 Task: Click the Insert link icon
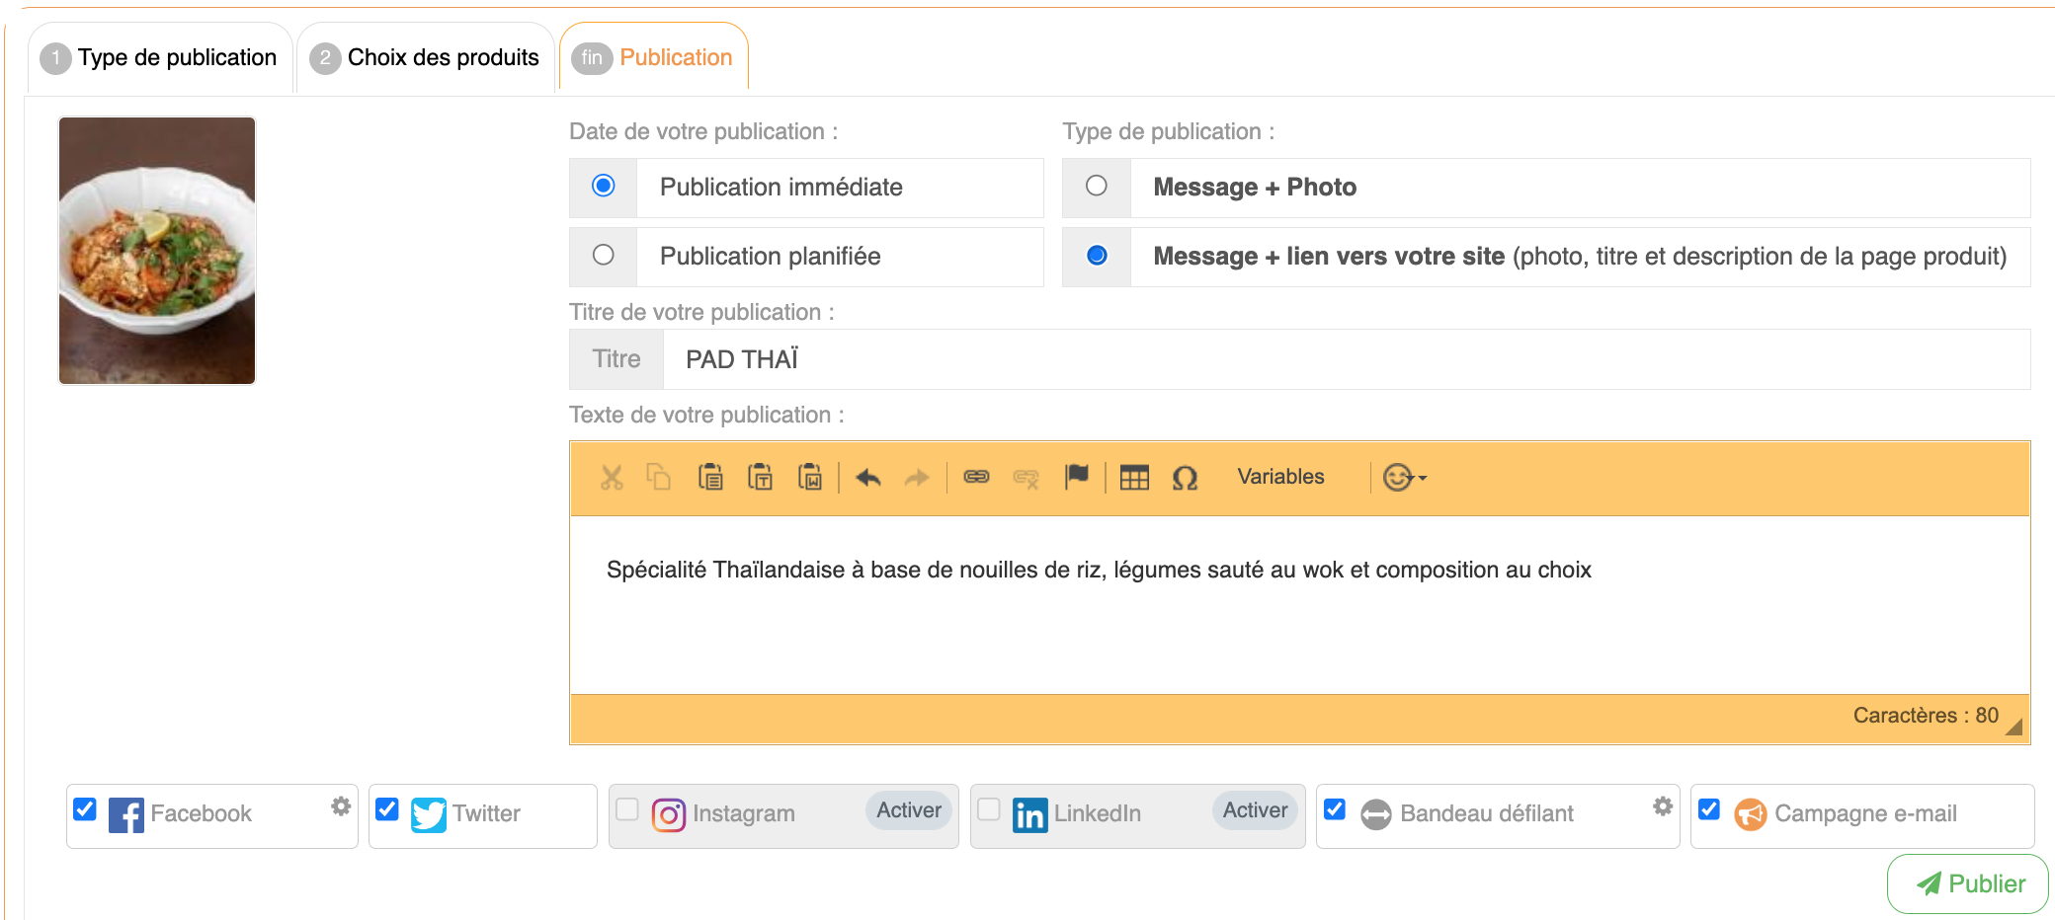(976, 478)
